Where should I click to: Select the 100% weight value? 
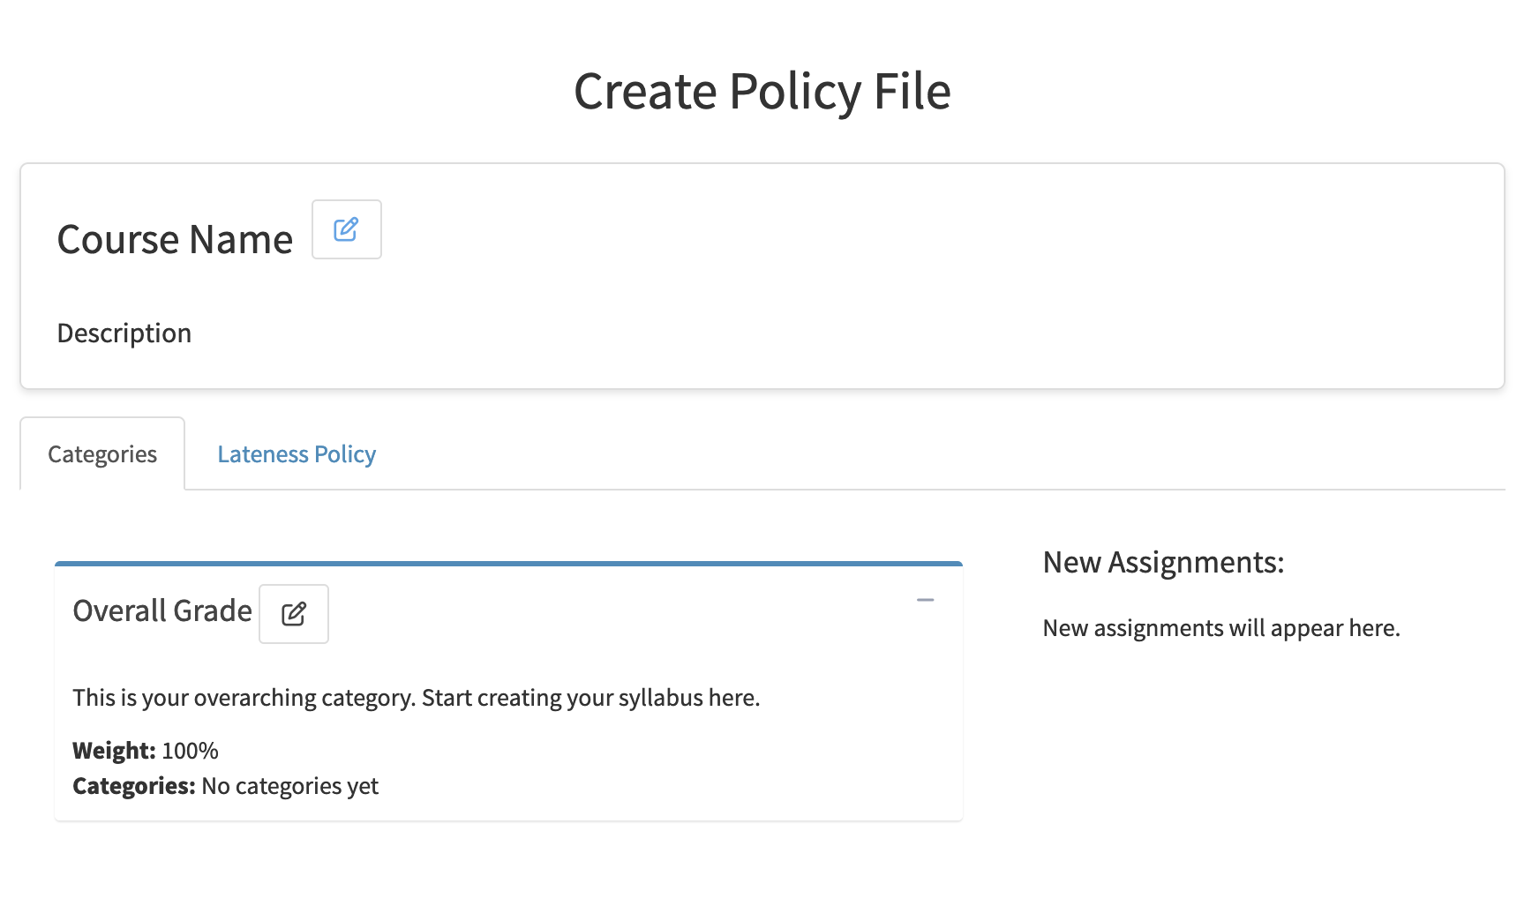click(x=191, y=751)
